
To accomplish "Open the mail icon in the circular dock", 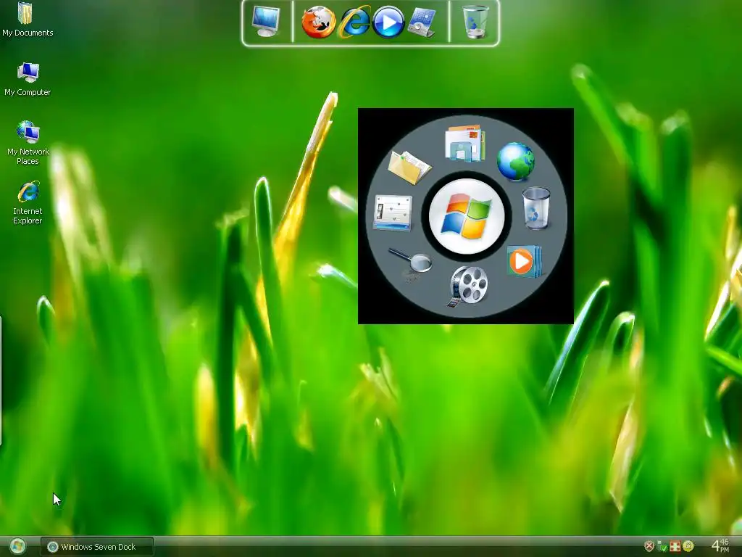I will [464, 143].
